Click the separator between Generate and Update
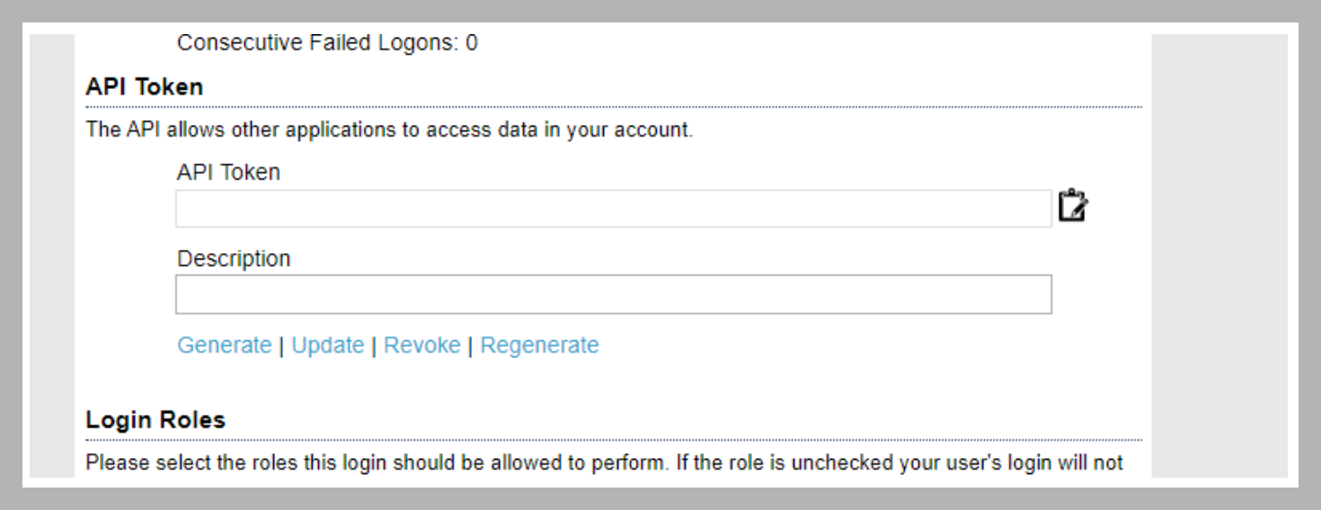 [281, 345]
